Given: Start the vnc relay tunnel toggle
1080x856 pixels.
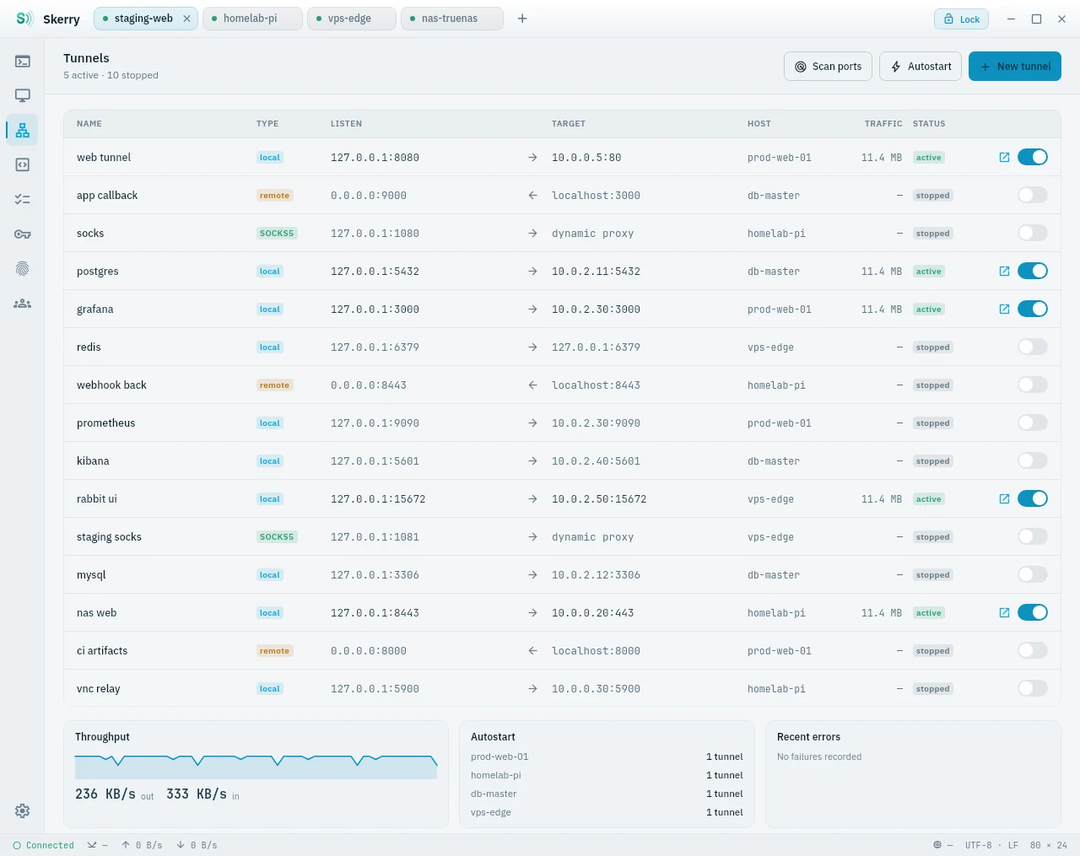Looking at the screenshot, I should [1033, 688].
